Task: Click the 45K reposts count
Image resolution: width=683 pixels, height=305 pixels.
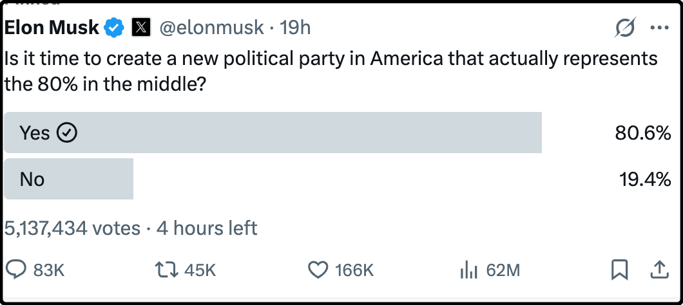Action: tap(200, 271)
